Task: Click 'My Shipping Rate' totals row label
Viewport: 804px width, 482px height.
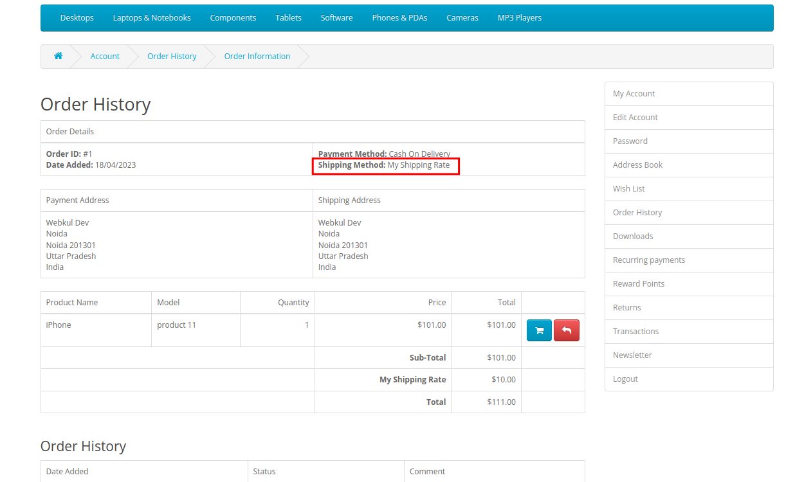Action: tap(413, 380)
